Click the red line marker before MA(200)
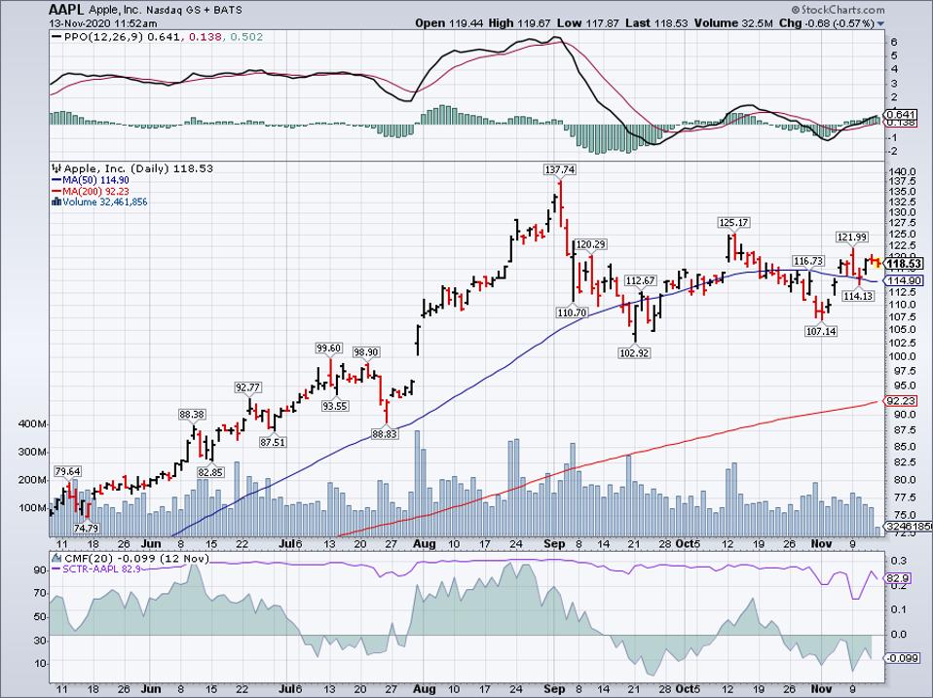The image size is (933, 698). [x=56, y=192]
